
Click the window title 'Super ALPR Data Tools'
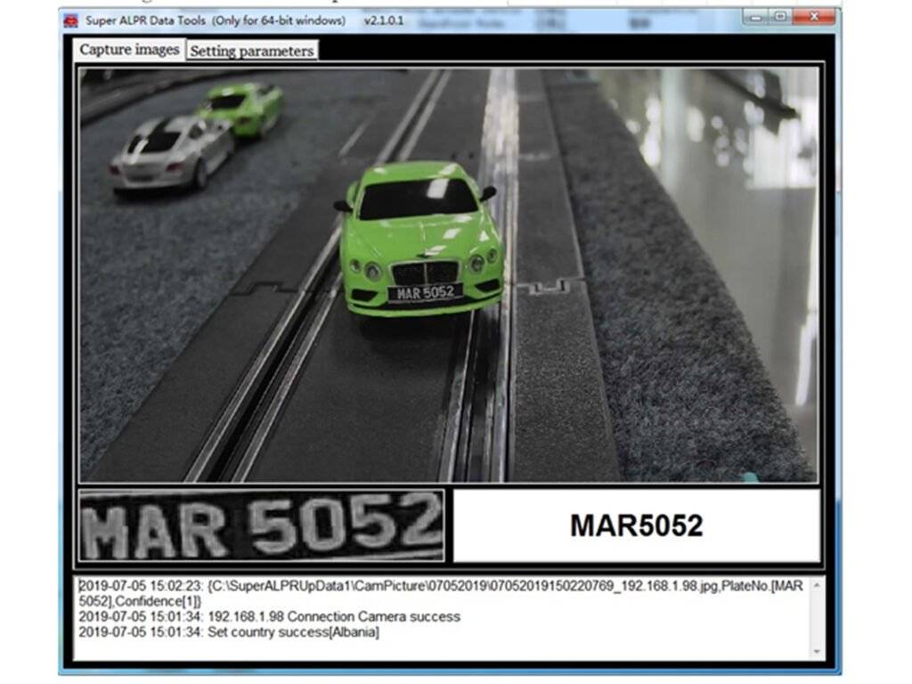tap(145, 20)
